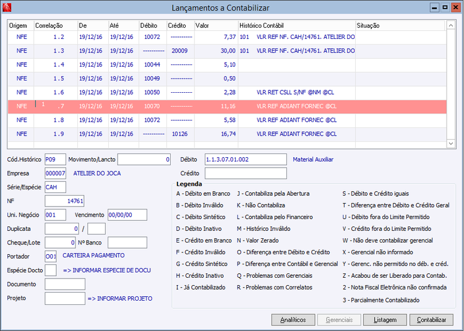Click the Valor column header
Viewport: 464px width, 331px height.
(x=215, y=25)
